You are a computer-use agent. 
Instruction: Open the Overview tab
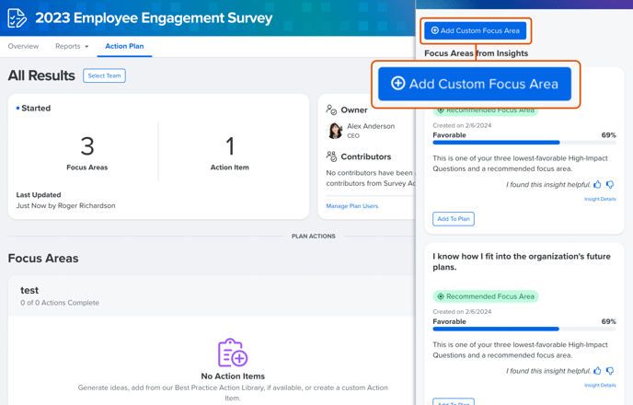[x=23, y=46]
